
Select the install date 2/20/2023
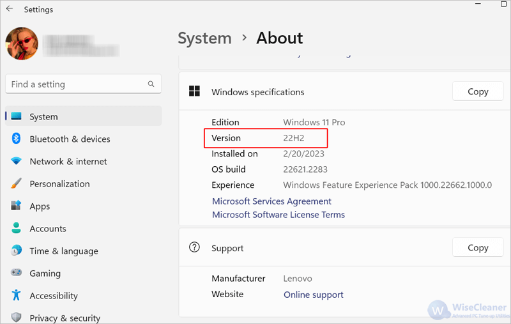pyautogui.click(x=304, y=153)
